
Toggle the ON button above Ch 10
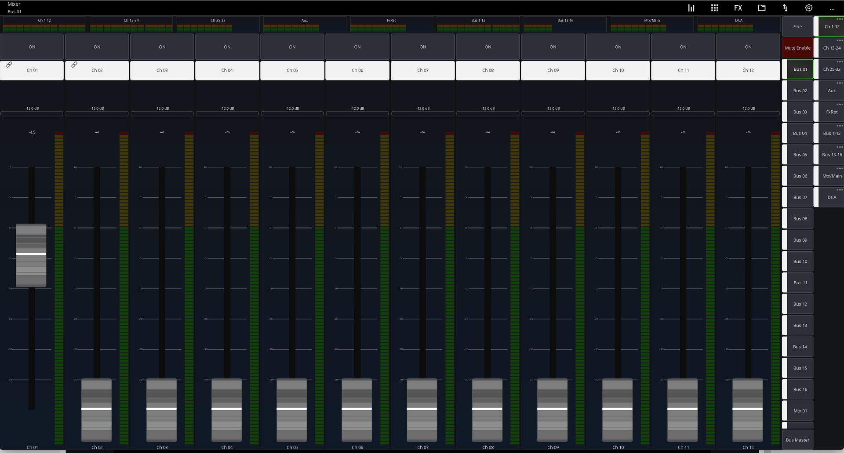[618, 47]
